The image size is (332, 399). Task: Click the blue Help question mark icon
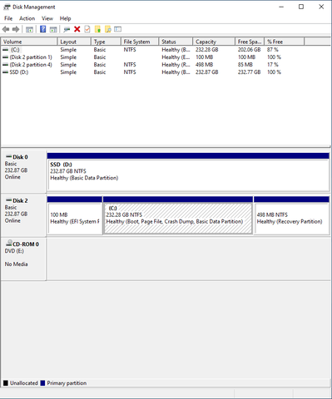tap(42, 29)
